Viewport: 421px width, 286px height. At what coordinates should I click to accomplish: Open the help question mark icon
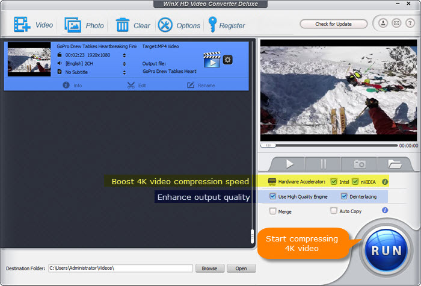coord(410,23)
